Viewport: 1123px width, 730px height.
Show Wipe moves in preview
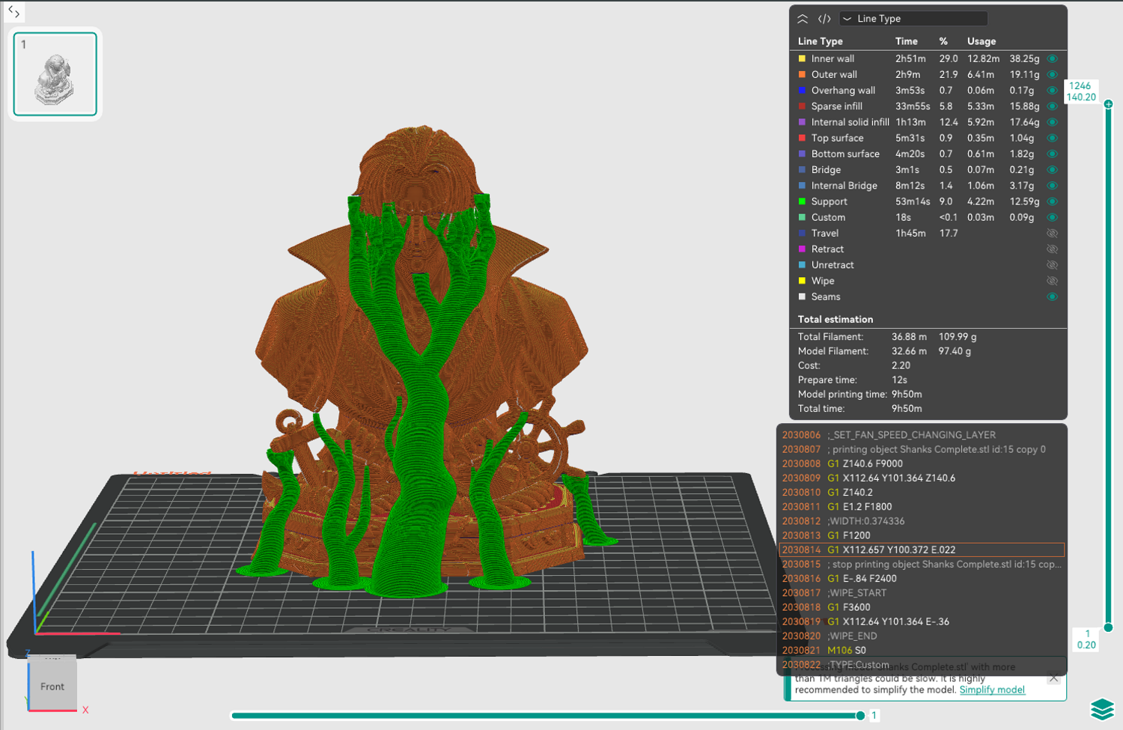click(x=1052, y=281)
